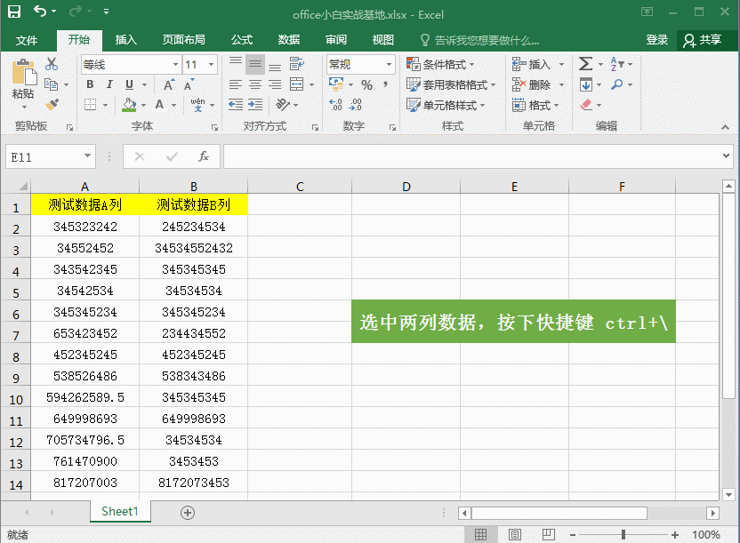The image size is (740, 543).
Task: Collapse the ribbon with the up chevron
Action: (x=726, y=127)
